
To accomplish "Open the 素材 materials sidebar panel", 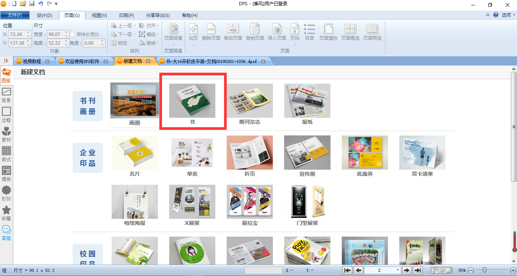I will click(6, 135).
